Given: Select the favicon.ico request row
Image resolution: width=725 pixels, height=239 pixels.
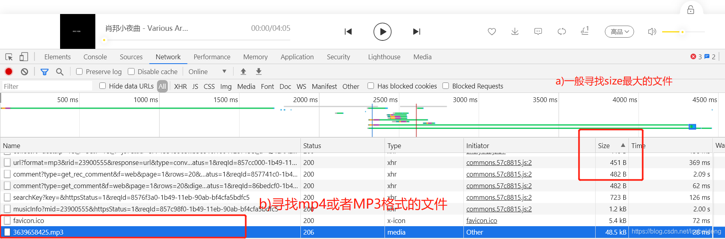Looking at the screenshot, I should click(362, 221).
